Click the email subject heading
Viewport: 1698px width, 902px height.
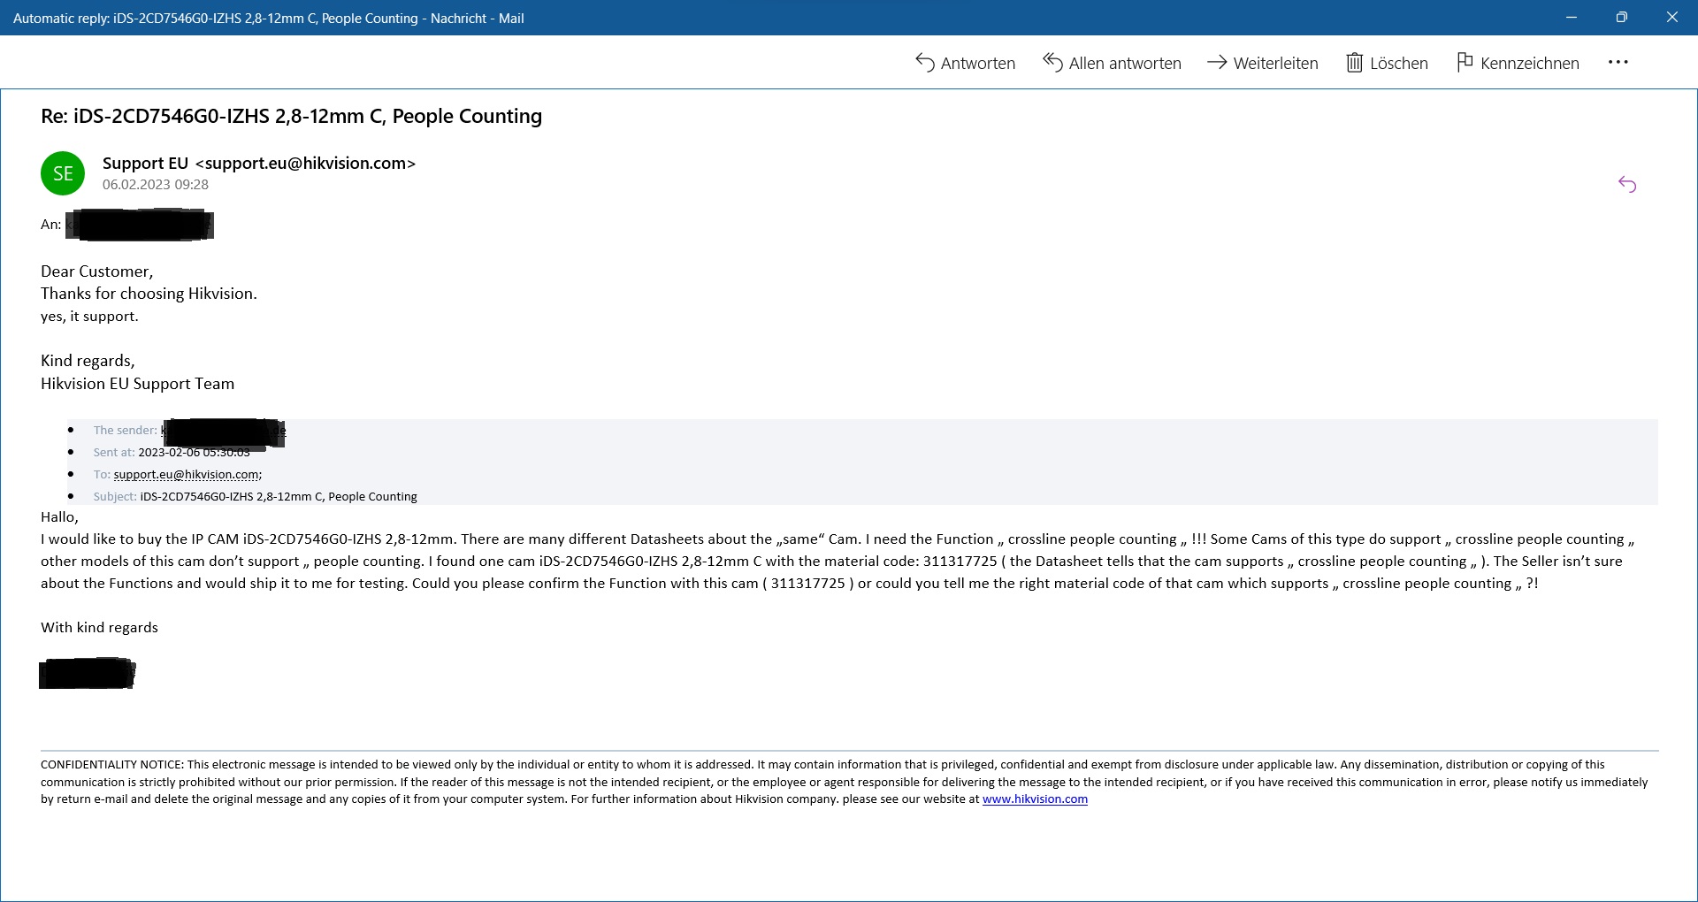click(291, 116)
